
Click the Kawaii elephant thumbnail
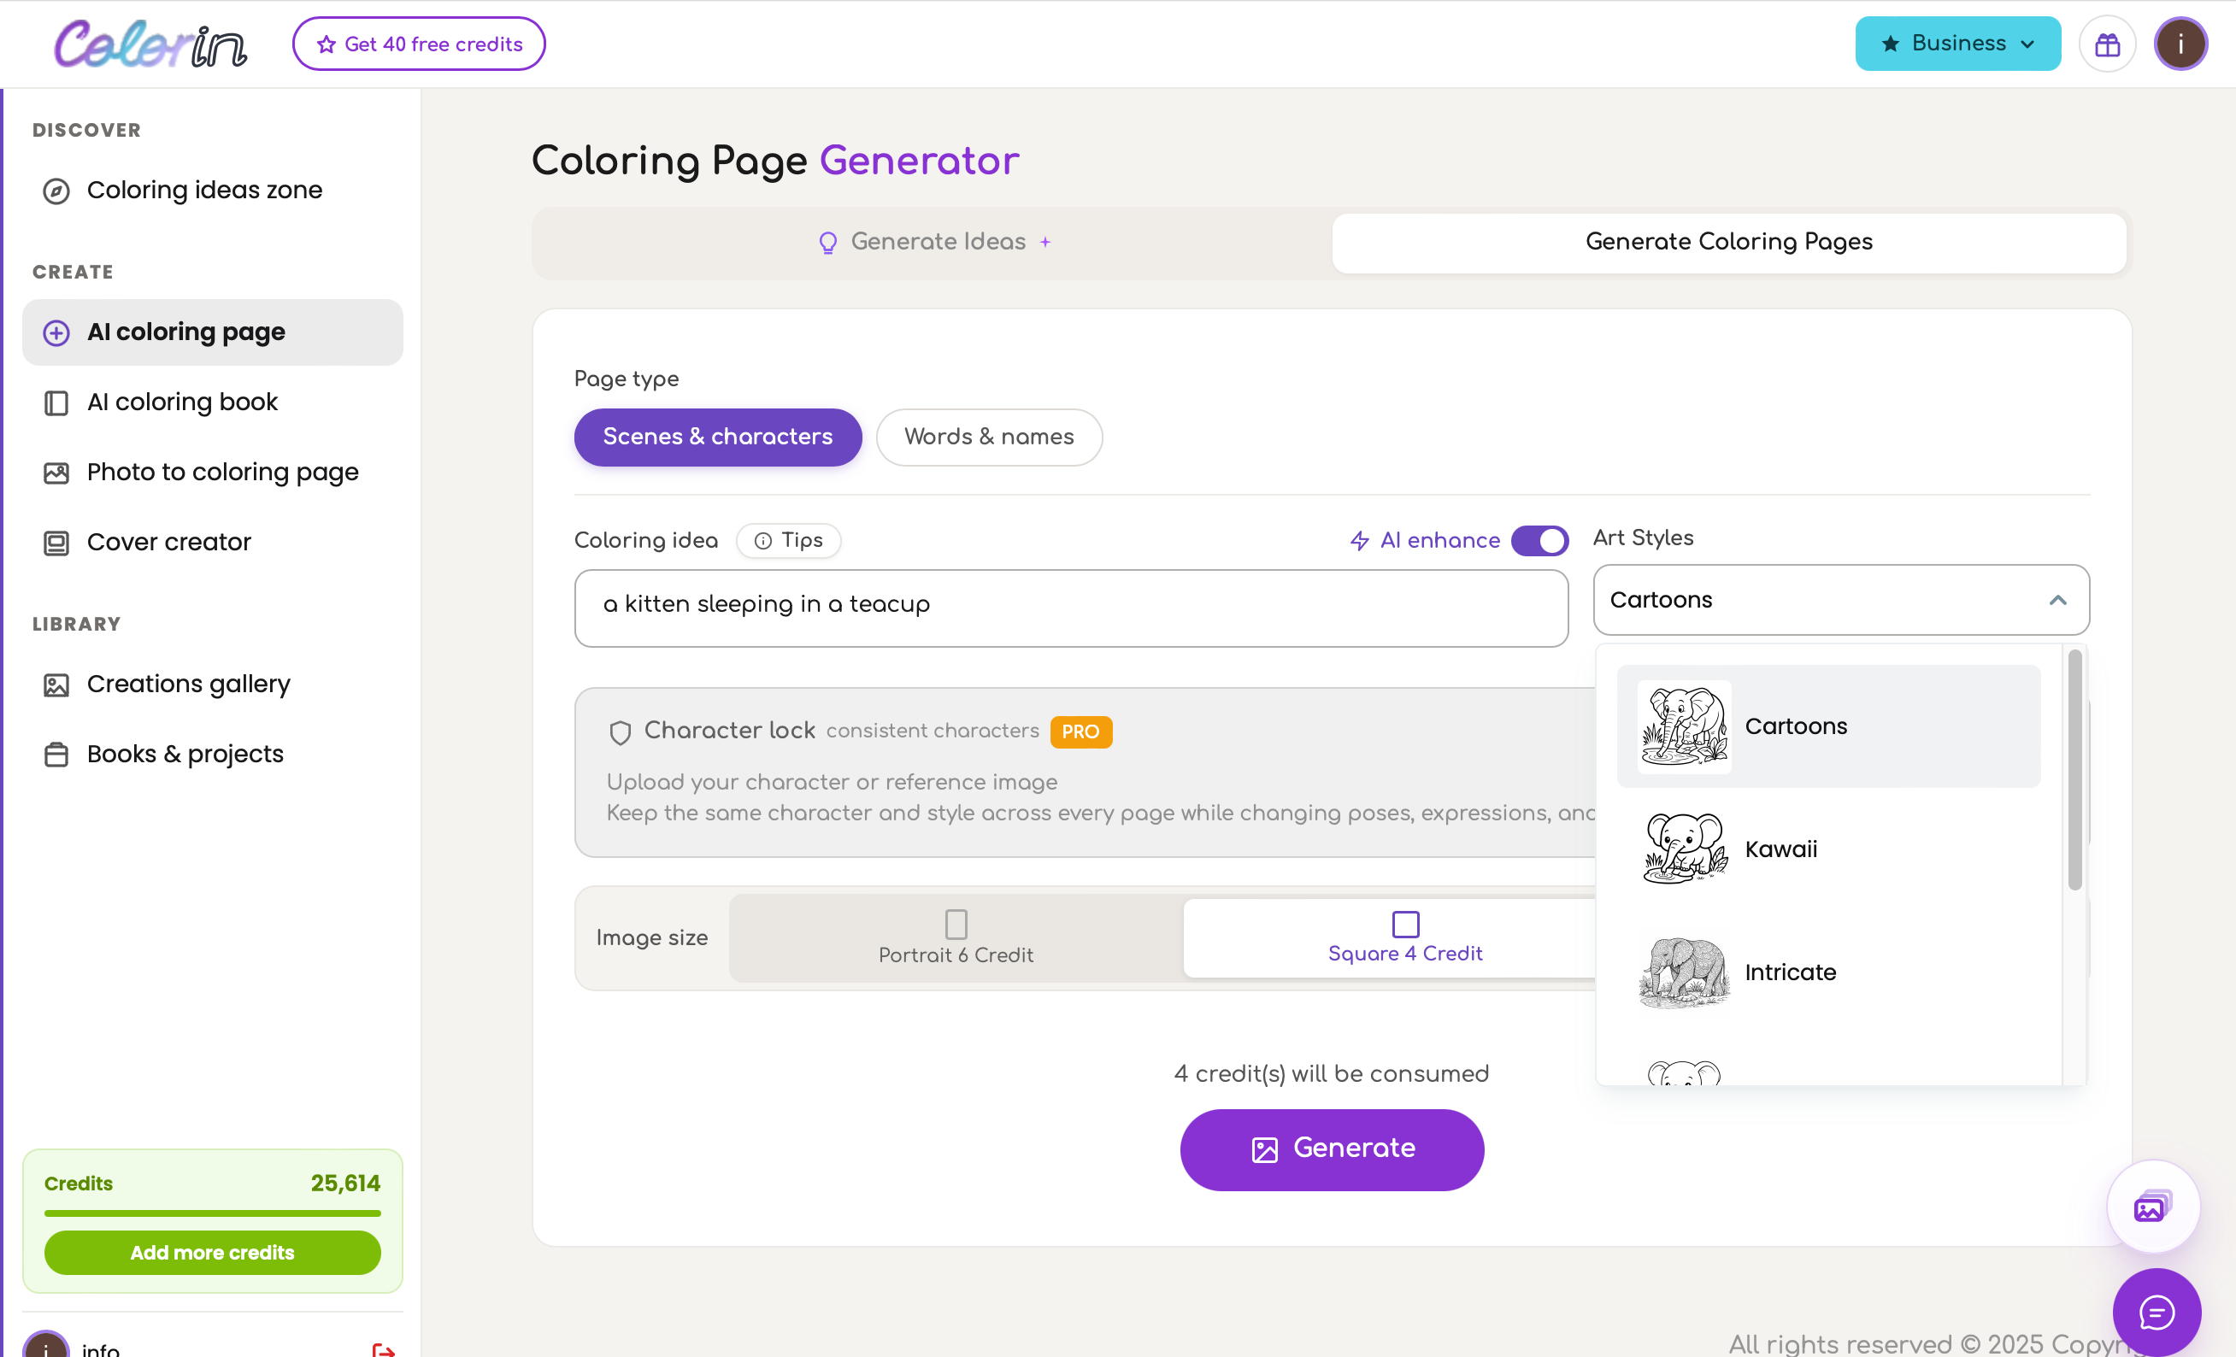(x=1684, y=849)
